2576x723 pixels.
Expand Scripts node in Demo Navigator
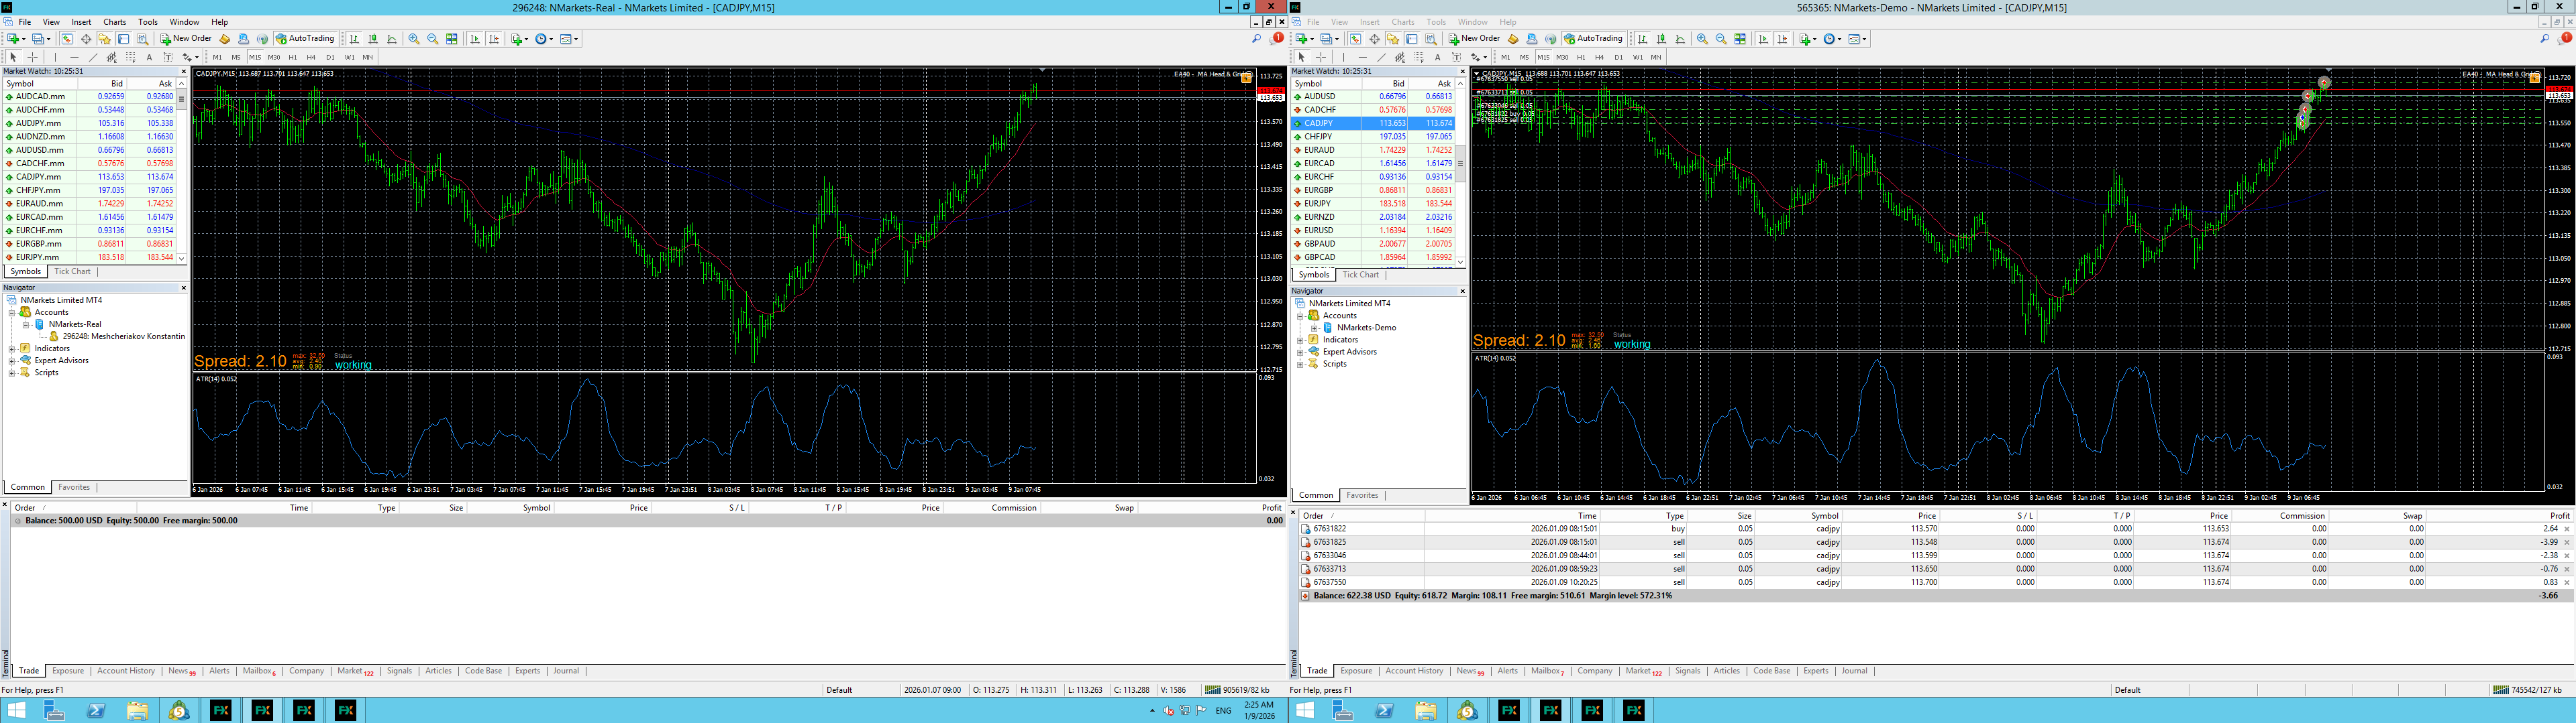(x=1300, y=365)
